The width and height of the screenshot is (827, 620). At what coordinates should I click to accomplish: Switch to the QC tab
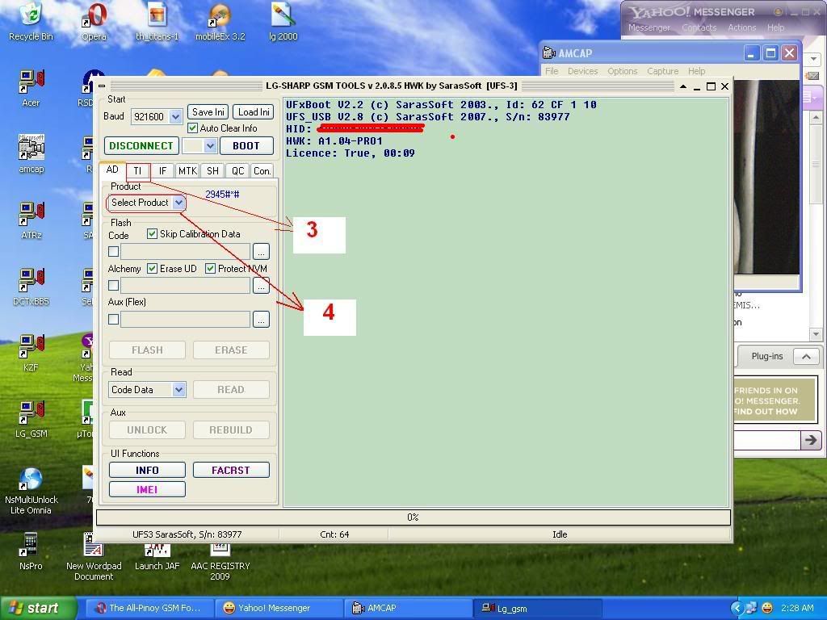pyautogui.click(x=238, y=171)
